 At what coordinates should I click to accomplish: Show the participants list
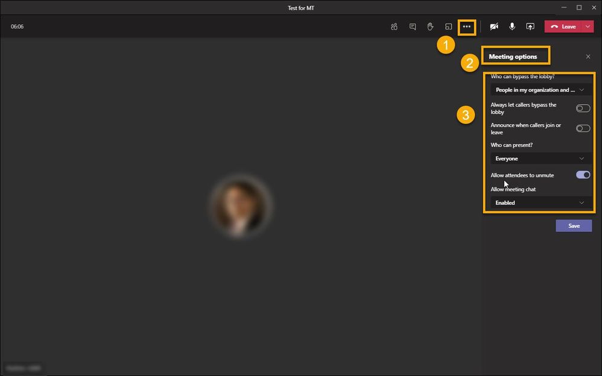click(x=394, y=27)
